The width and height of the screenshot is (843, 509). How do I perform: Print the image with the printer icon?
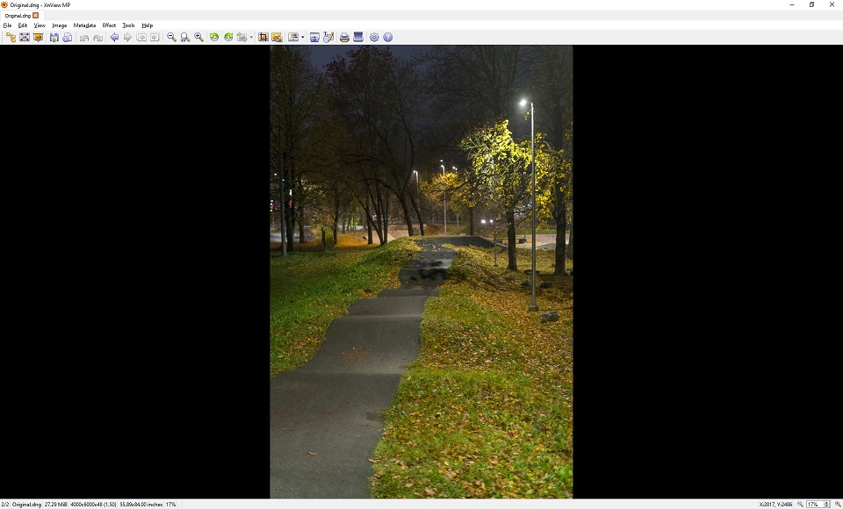click(344, 37)
